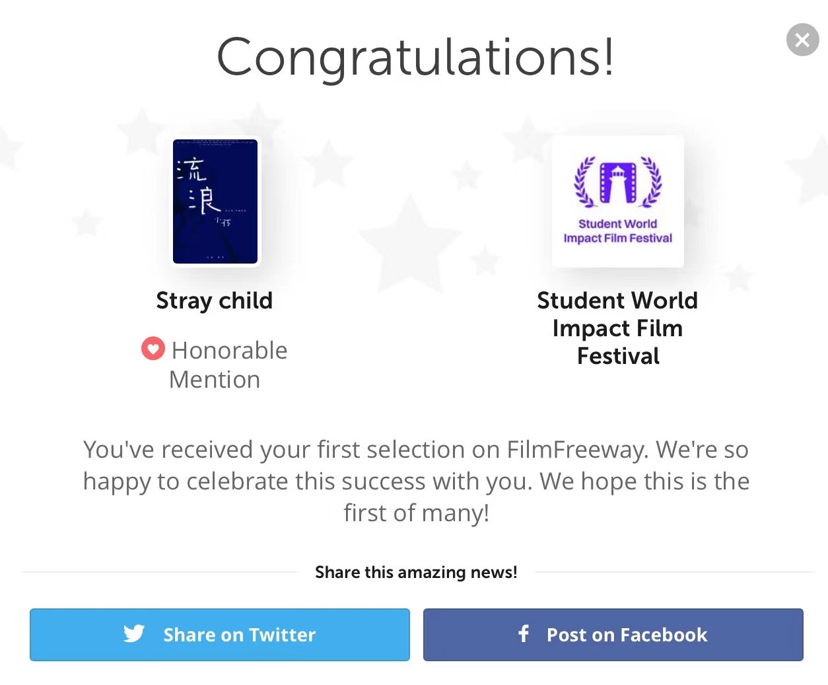Viewport: 828px width, 685px height.
Task: Click the Twitter bird icon
Action: [134, 634]
